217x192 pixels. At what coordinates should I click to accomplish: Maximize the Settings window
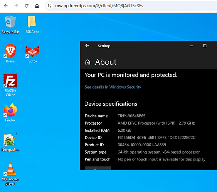pos(205,46)
